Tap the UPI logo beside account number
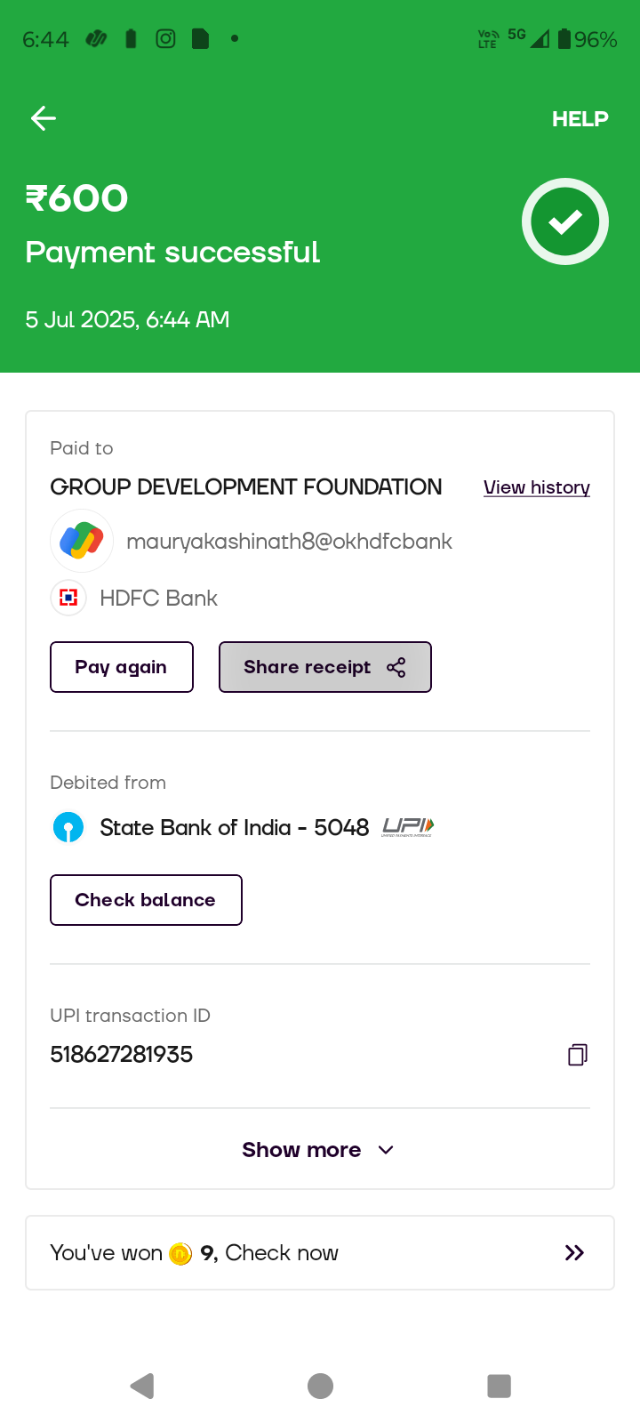Viewport: 640px width, 1423px height. (408, 827)
